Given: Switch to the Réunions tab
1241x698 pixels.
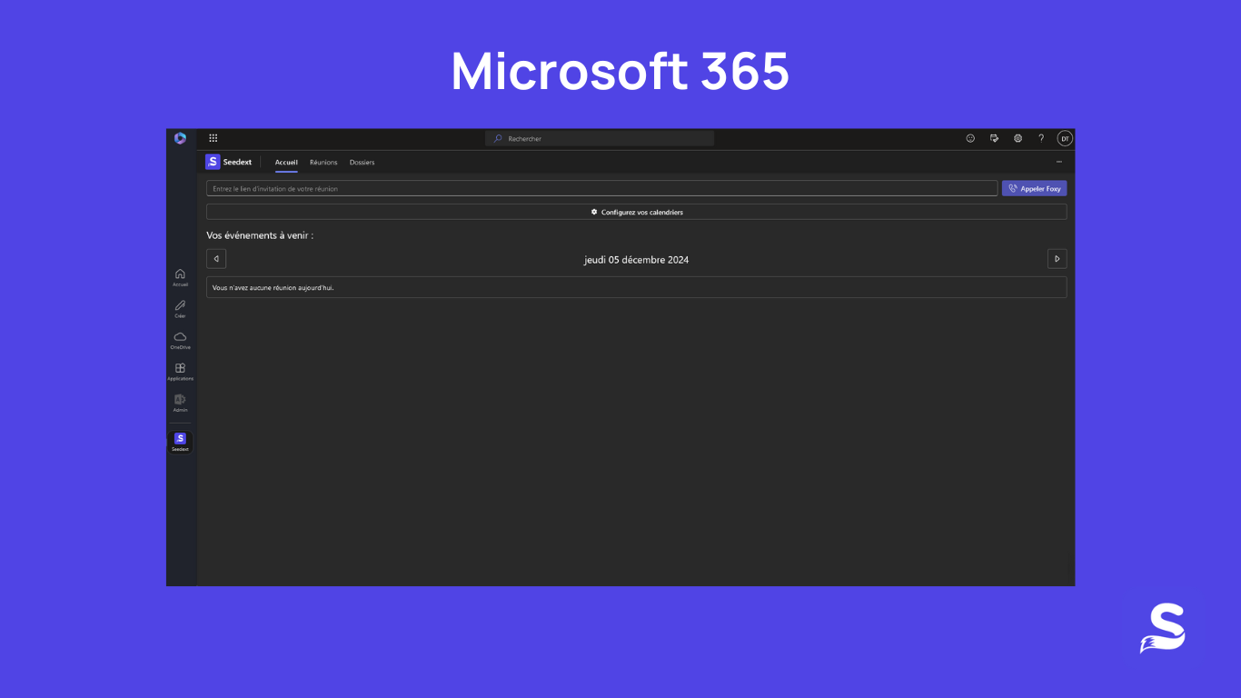Looking at the screenshot, I should (323, 163).
